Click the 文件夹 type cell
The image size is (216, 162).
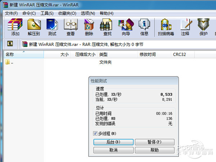tap(105, 62)
